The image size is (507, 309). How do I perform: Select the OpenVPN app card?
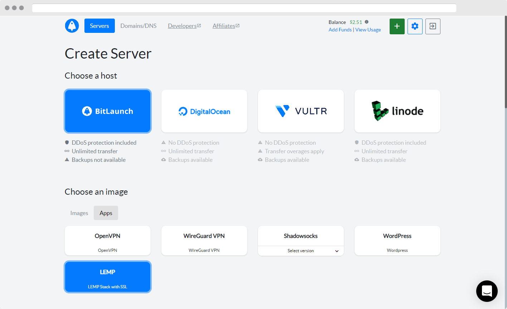click(x=108, y=240)
